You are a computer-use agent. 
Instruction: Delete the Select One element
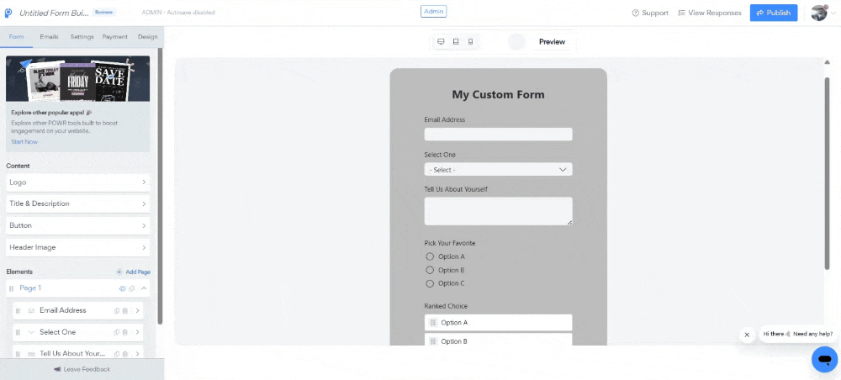click(125, 332)
